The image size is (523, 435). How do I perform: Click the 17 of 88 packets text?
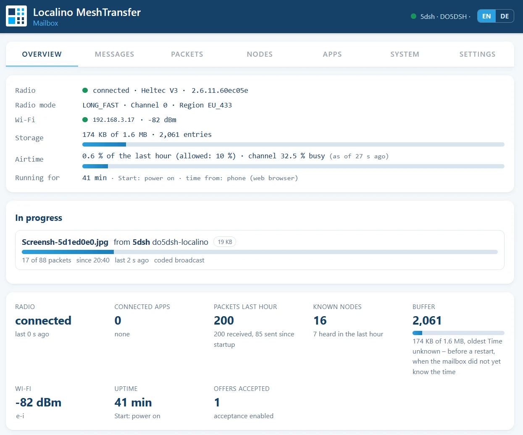pyautogui.click(x=47, y=260)
